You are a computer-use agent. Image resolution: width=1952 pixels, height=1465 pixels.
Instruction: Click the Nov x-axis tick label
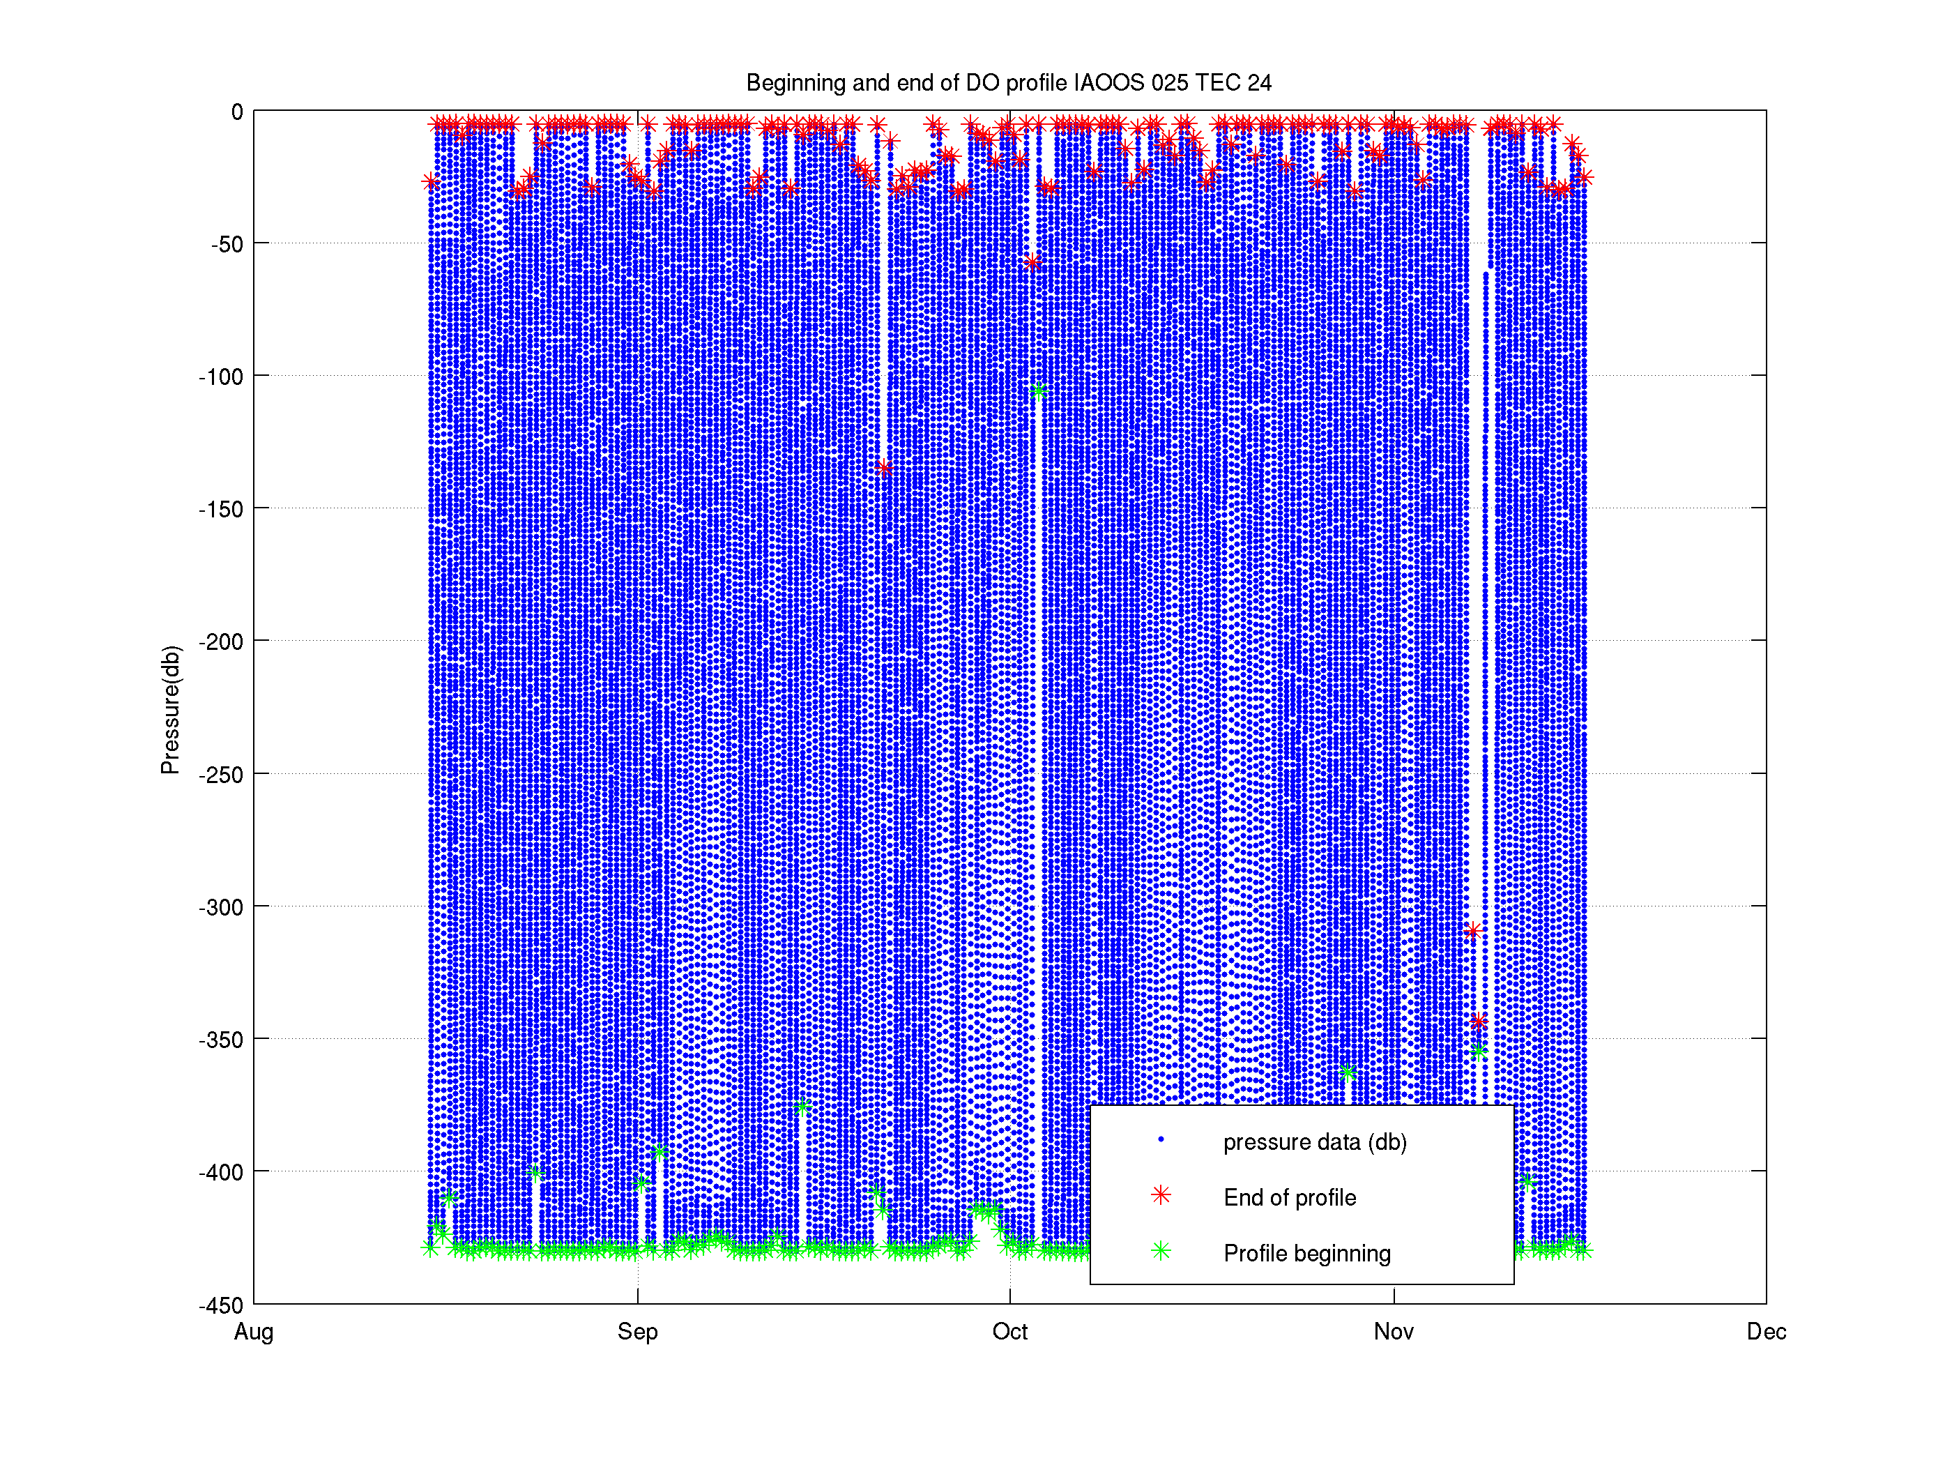click(1394, 1332)
